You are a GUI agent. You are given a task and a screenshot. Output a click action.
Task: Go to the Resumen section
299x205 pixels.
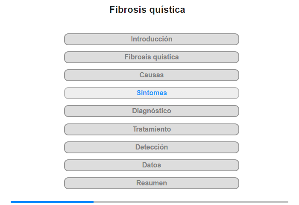pyautogui.click(x=152, y=183)
